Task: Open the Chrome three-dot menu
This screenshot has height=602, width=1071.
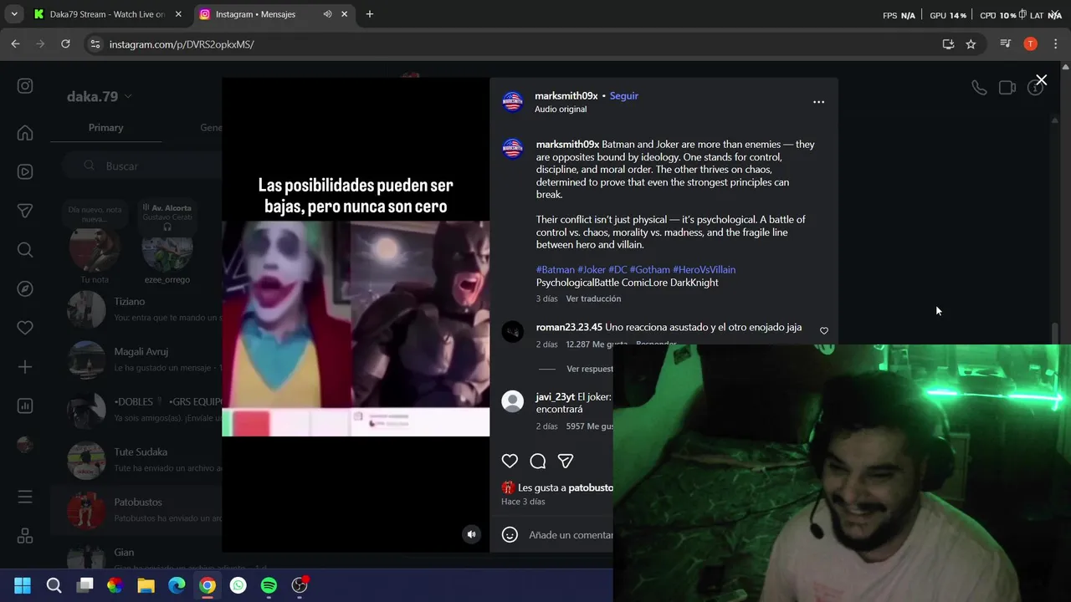Action: [1056, 44]
